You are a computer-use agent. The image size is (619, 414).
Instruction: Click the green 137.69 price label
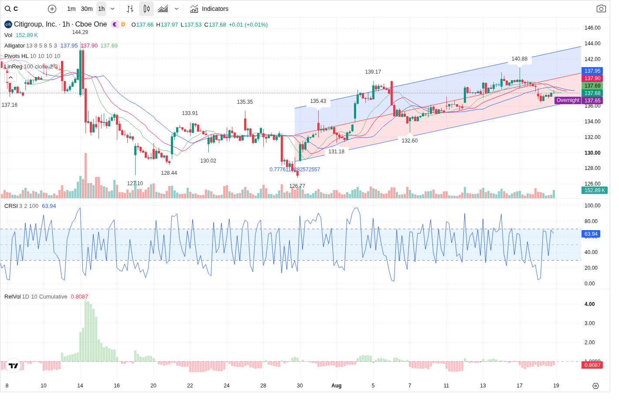point(592,86)
